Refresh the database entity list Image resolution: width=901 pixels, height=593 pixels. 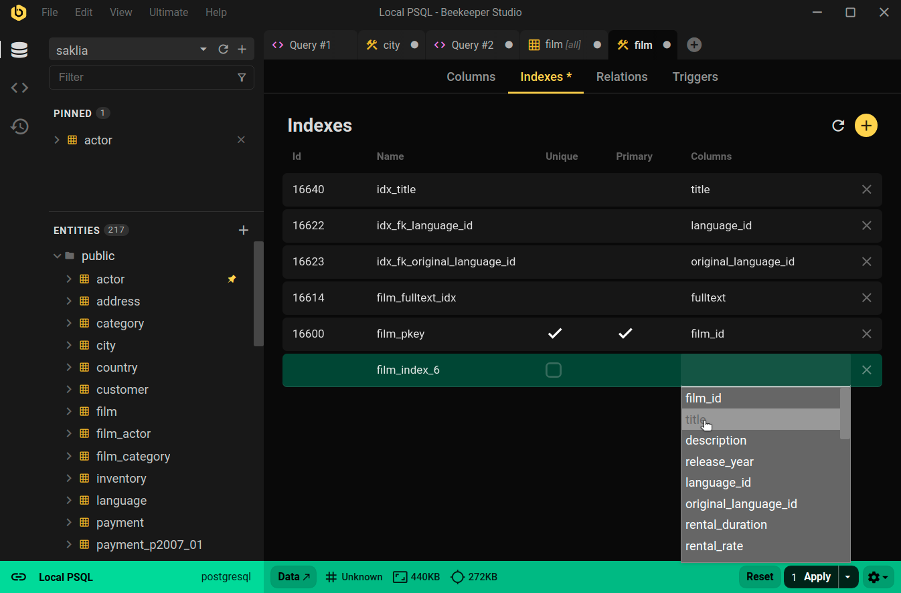pos(224,49)
